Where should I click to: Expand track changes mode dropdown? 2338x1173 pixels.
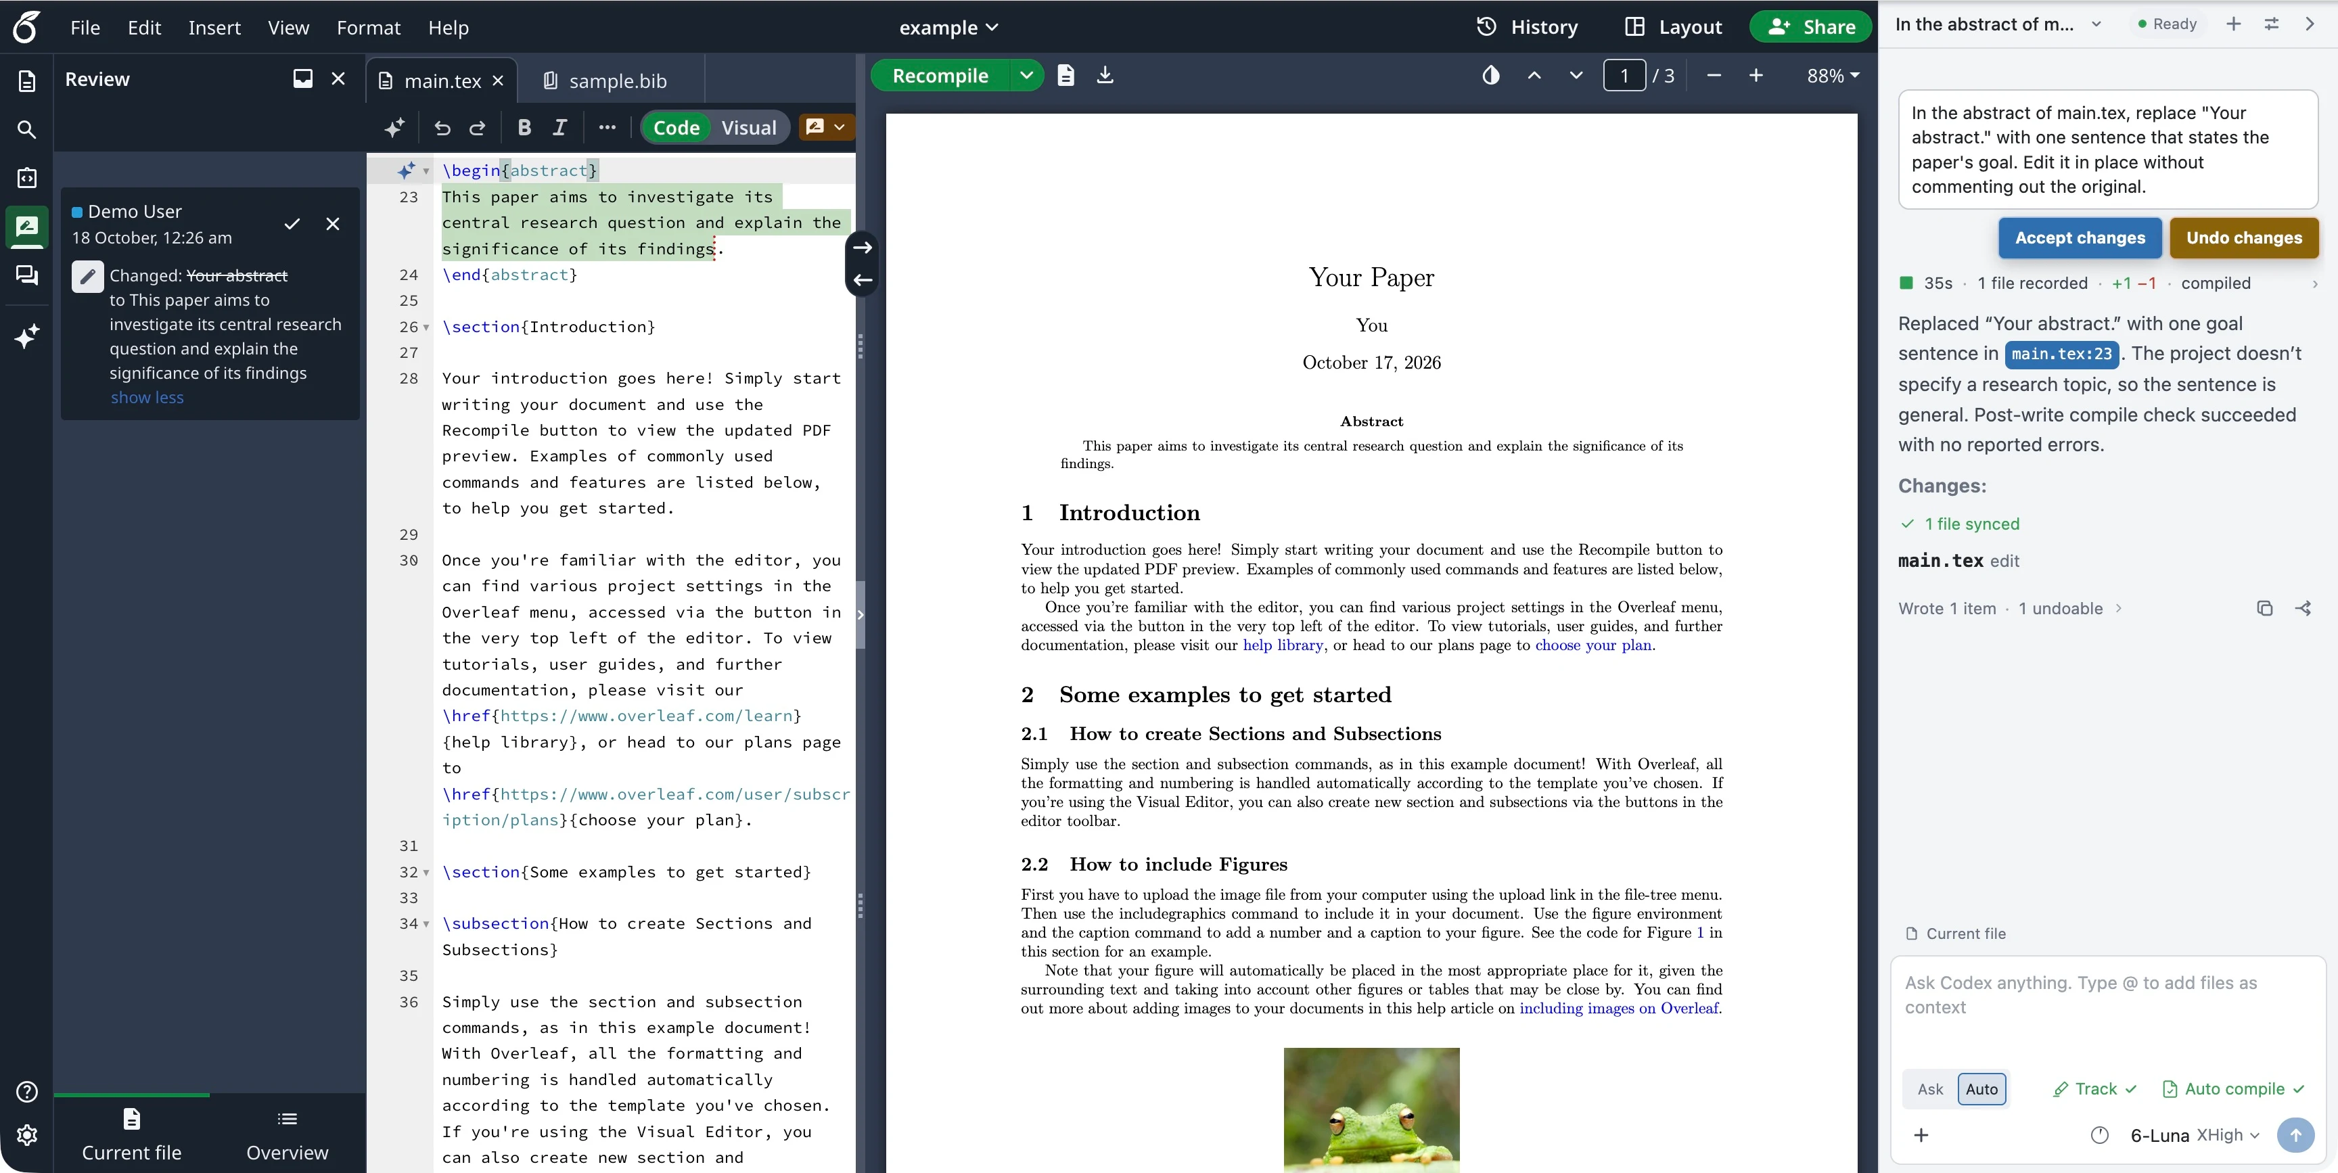click(x=840, y=127)
